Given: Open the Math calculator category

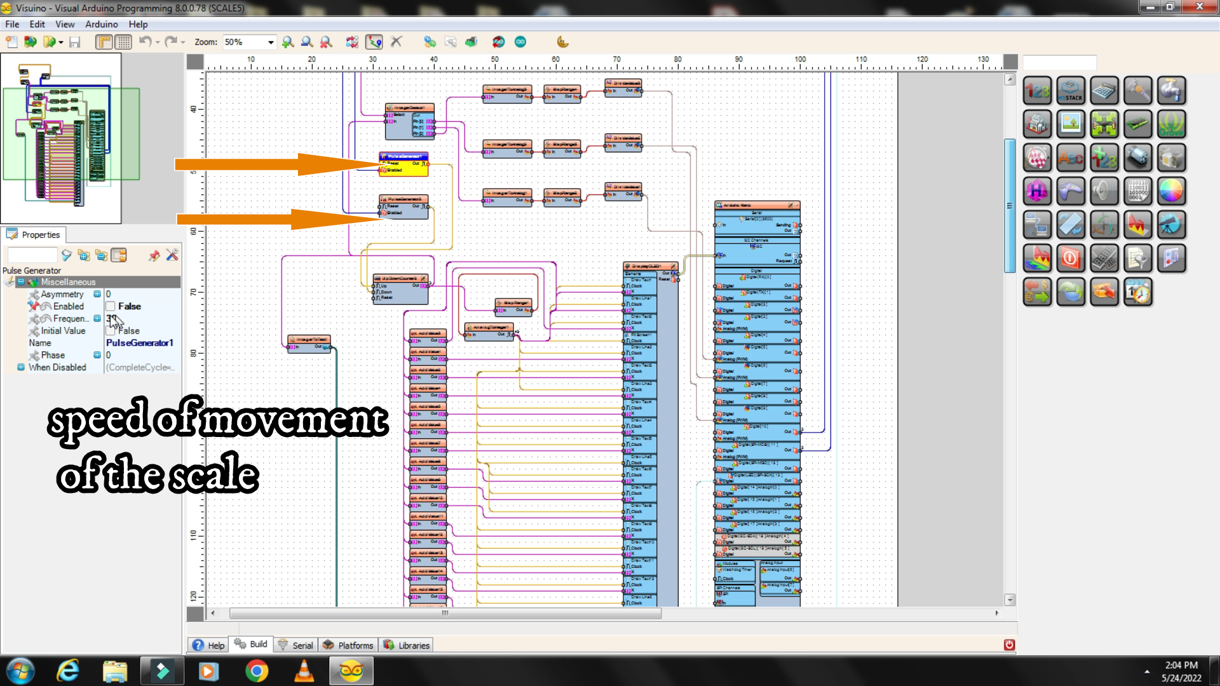Looking at the screenshot, I should point(1104,91).
